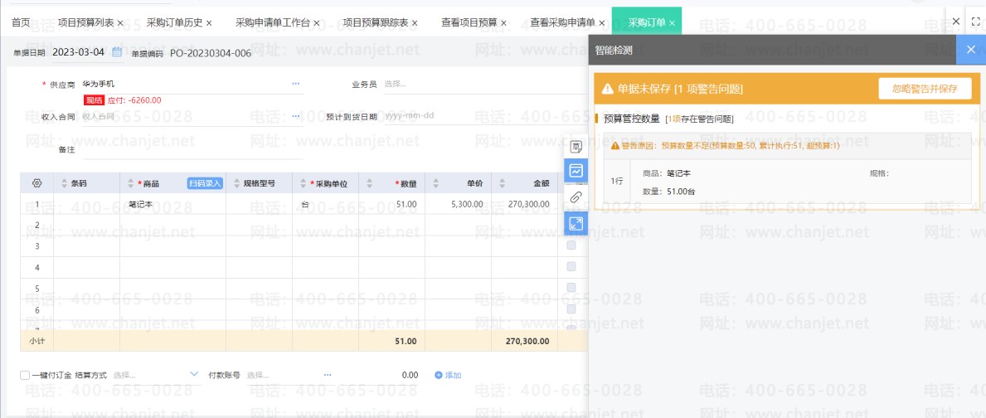Click the expand fullscreen side icon

576,222
